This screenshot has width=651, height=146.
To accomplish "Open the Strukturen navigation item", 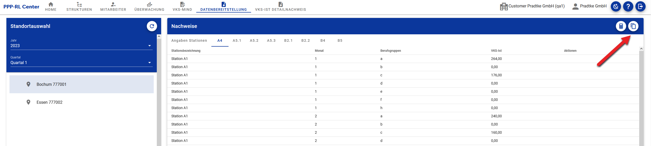I will [79, 7].
